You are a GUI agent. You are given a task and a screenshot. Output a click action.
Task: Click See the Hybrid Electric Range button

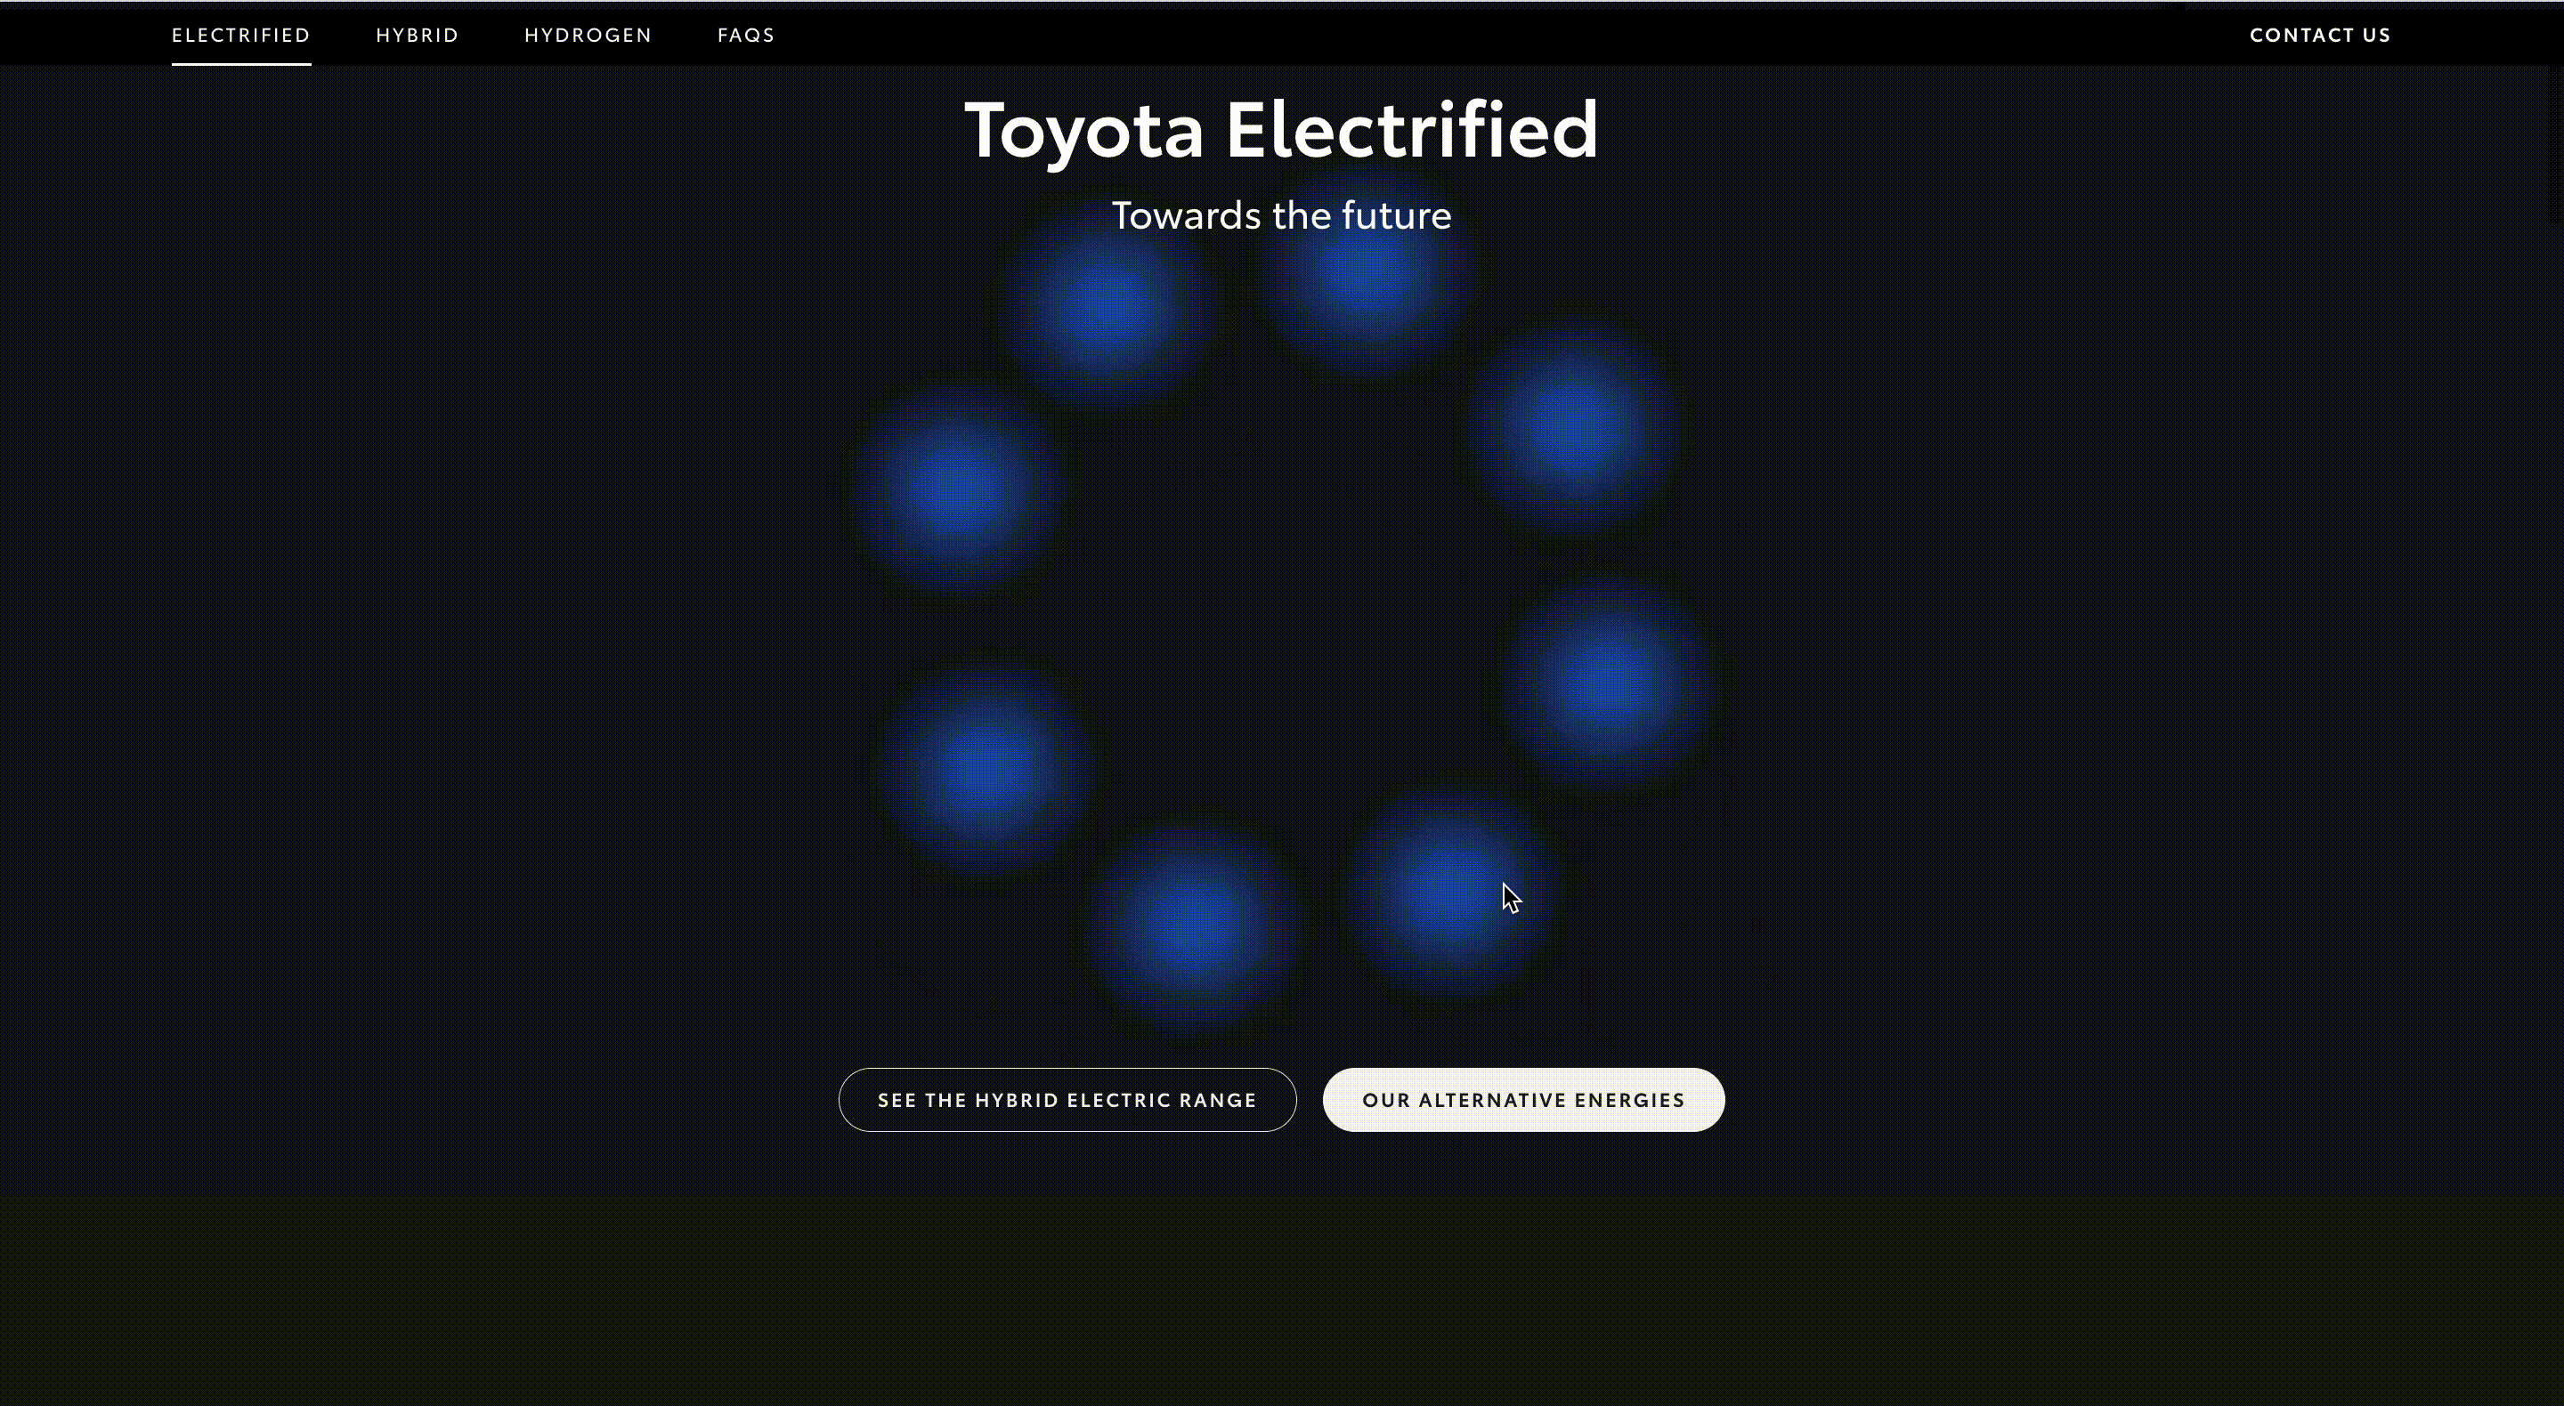pyautogui.click(x=1067, y=1100)
